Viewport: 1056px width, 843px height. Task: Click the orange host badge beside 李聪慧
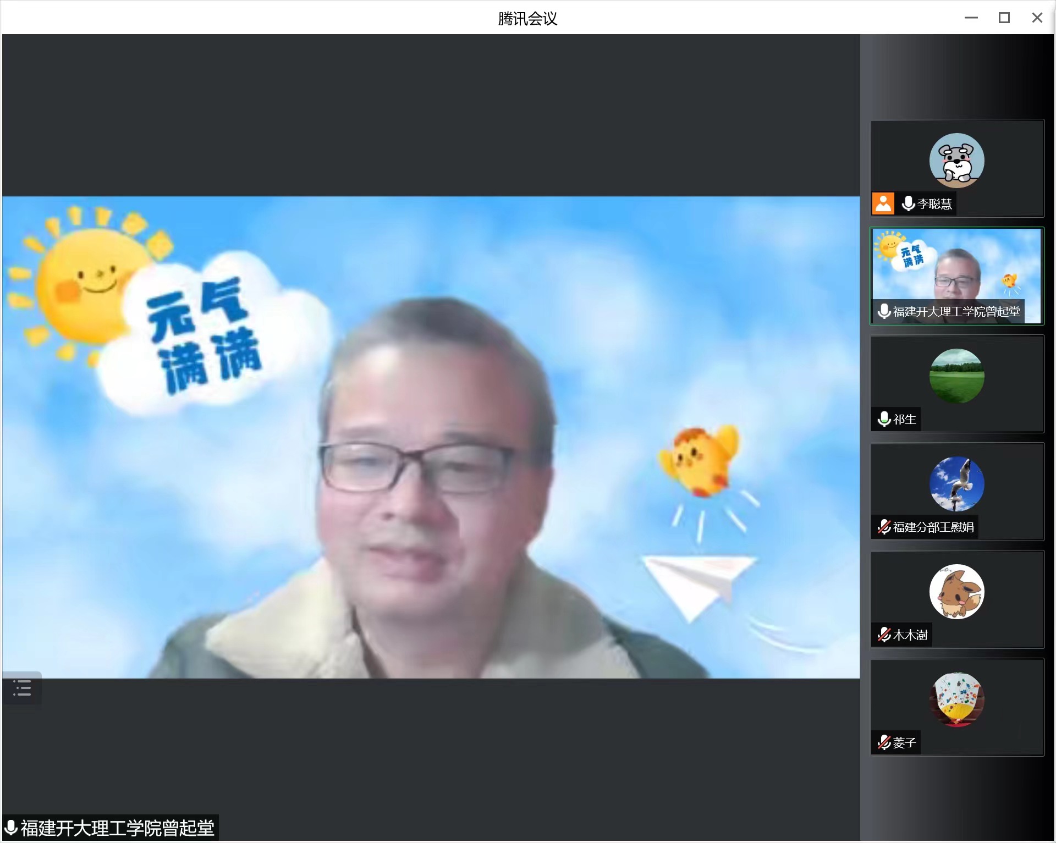tap(883, 204)
